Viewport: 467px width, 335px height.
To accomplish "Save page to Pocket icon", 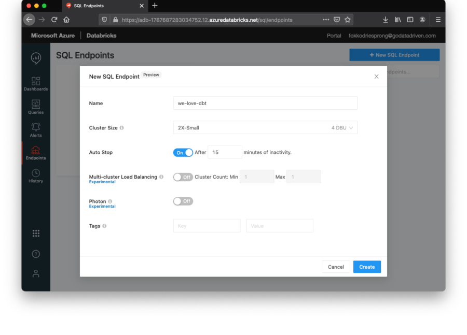I will pos(337,20).
